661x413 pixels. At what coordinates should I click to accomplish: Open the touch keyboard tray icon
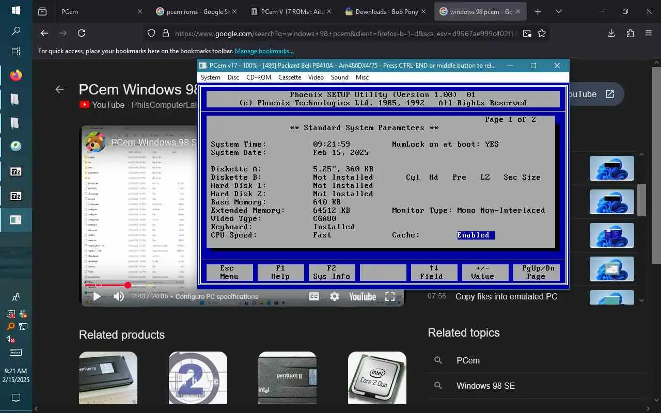coord(16,353)
